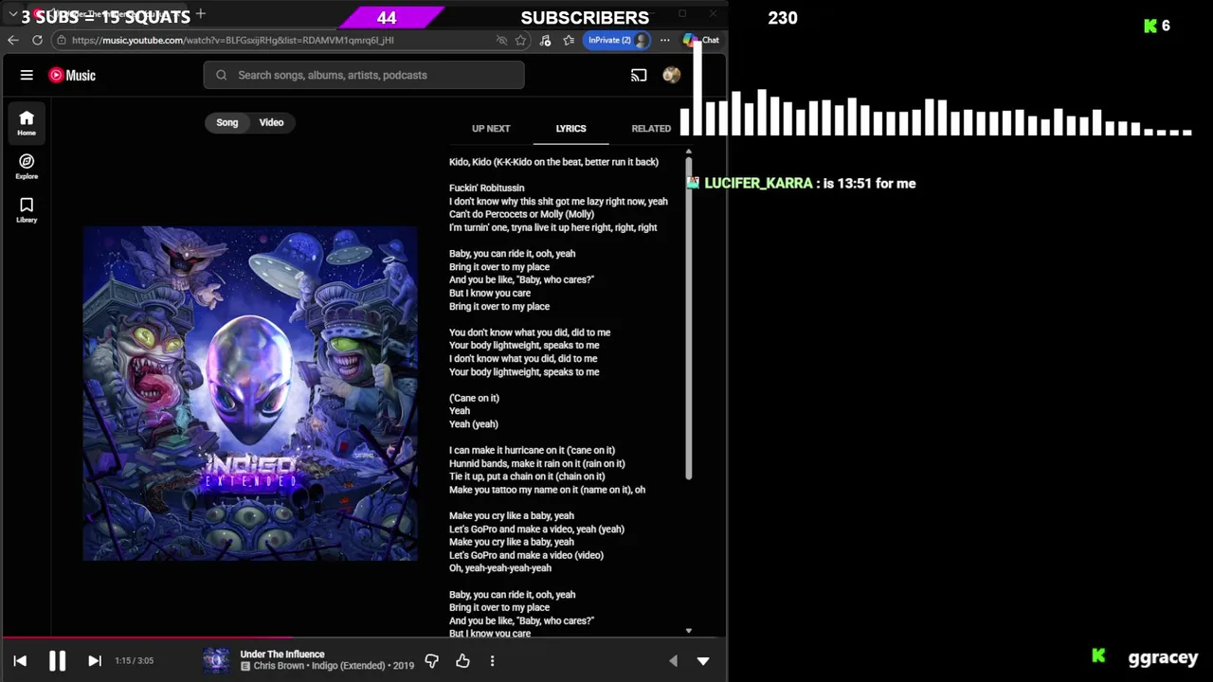1213x682 pixels.
Task: Click the lyric line "Fuckin' Robitussin"
Action: click(486, 188)
